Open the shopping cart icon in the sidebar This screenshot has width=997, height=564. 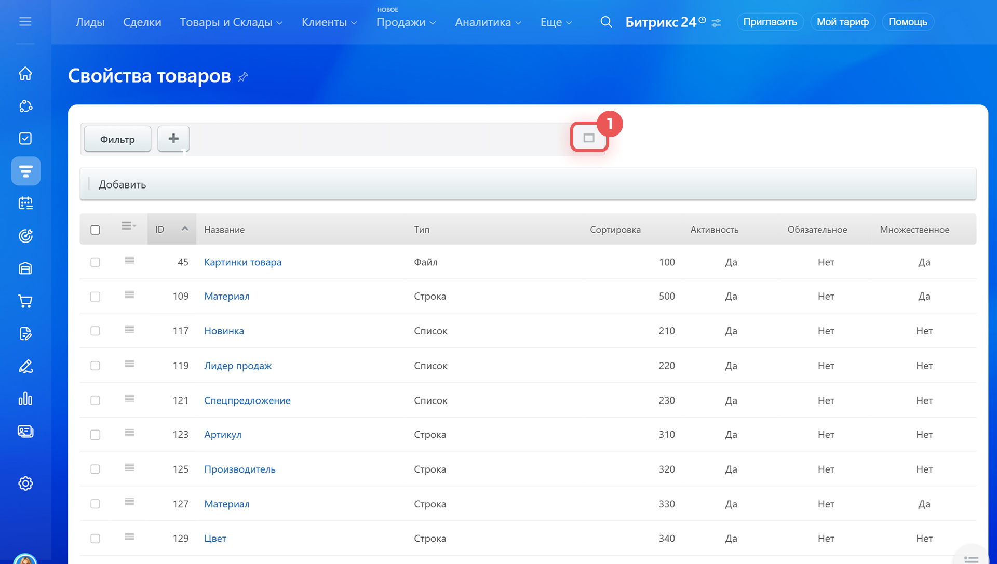(25, 301)
